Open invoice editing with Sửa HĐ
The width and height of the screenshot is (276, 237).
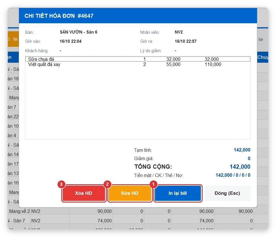[x=130, y=193]
